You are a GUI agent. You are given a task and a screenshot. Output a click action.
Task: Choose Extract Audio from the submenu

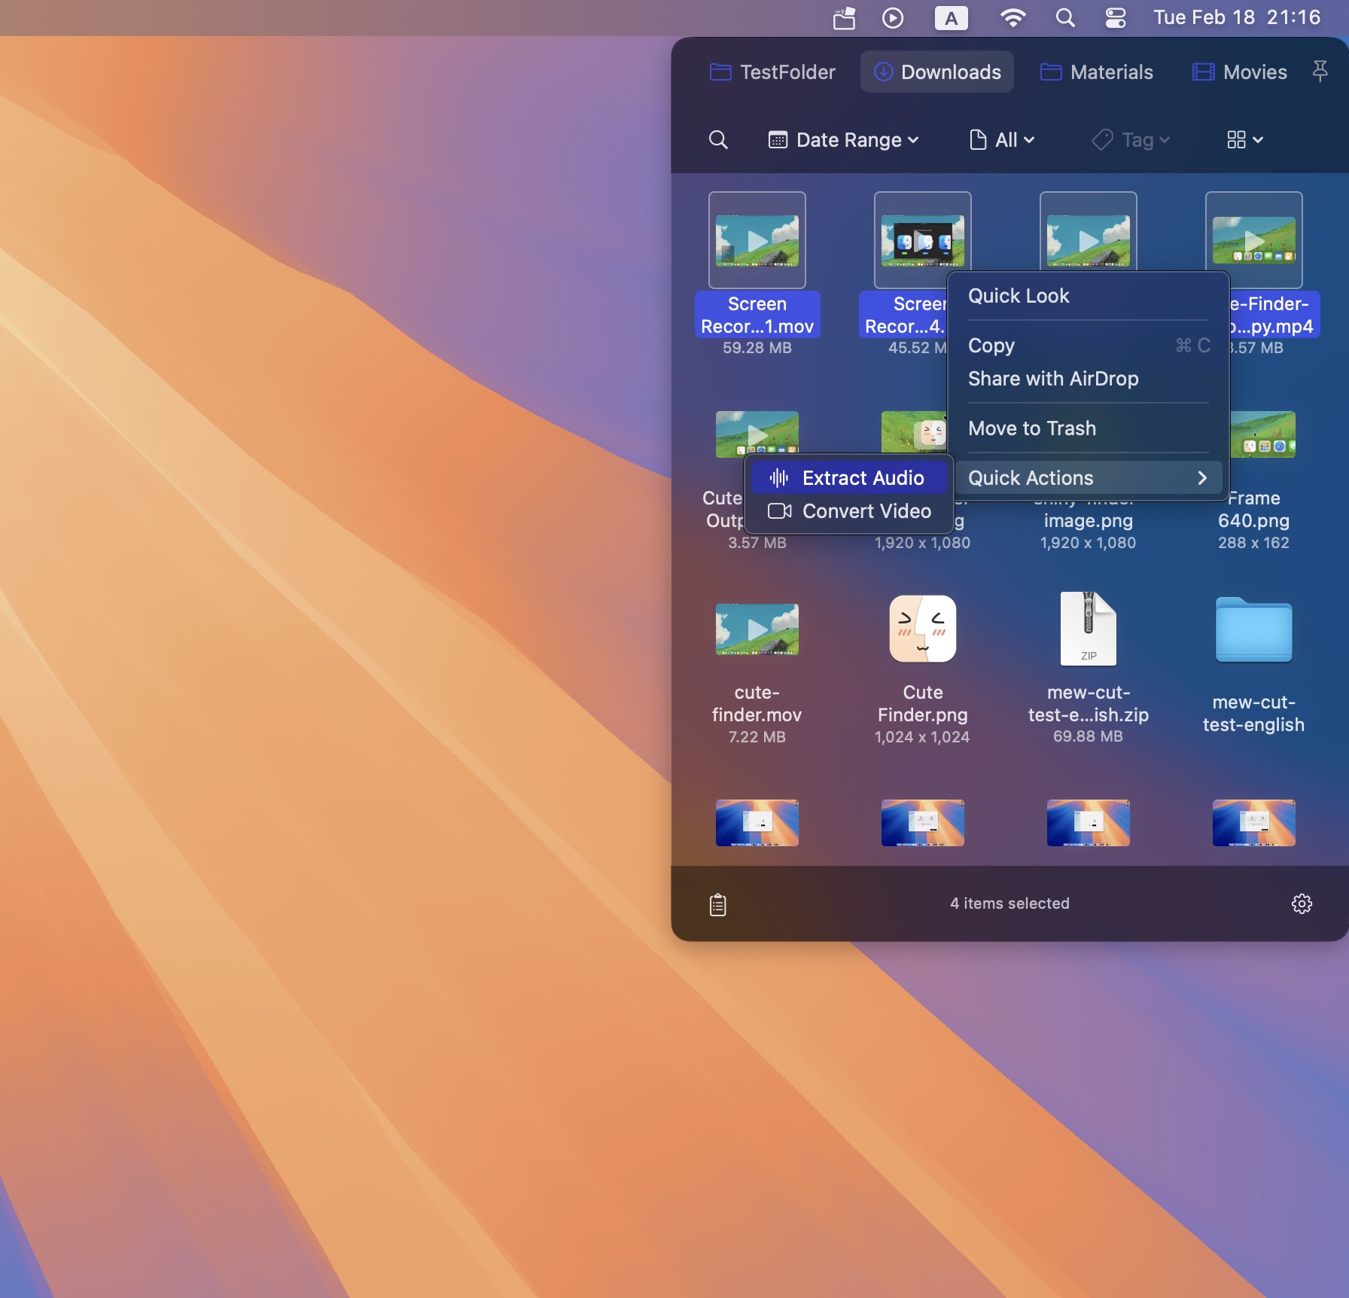coord(849,478)
